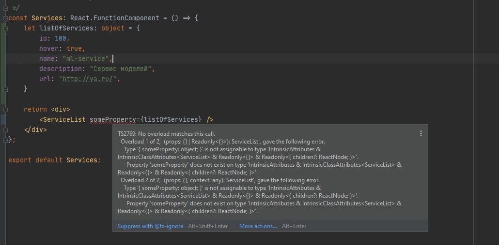Click the closing </div> tag
499x245 pixels.
(35, 130)
